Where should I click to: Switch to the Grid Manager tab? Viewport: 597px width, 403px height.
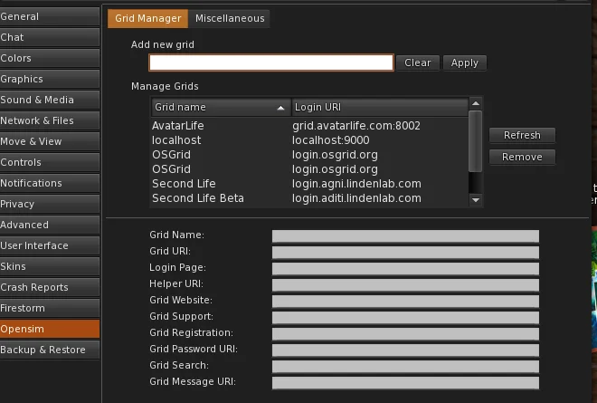click(x=148, y=18)
